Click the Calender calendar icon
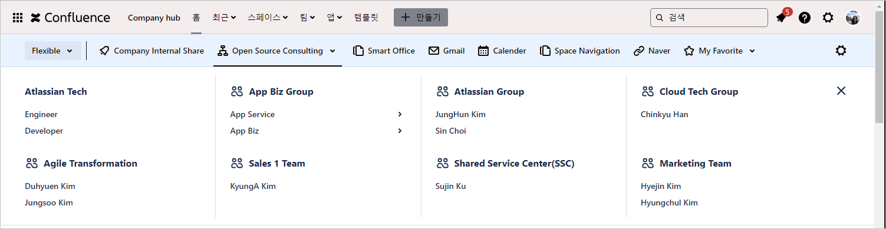Viewport: 886px width, 229px height. 483,51
